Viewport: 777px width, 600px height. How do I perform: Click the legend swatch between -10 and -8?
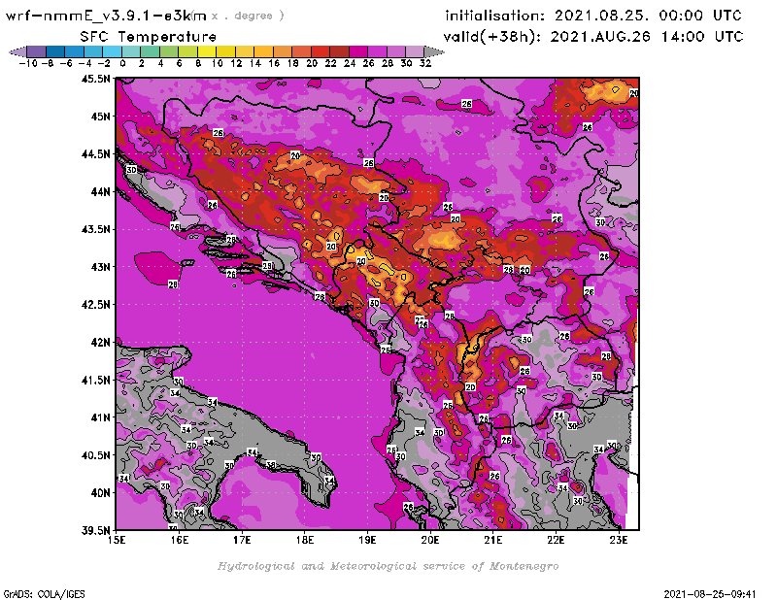click(x=37, y=51)
